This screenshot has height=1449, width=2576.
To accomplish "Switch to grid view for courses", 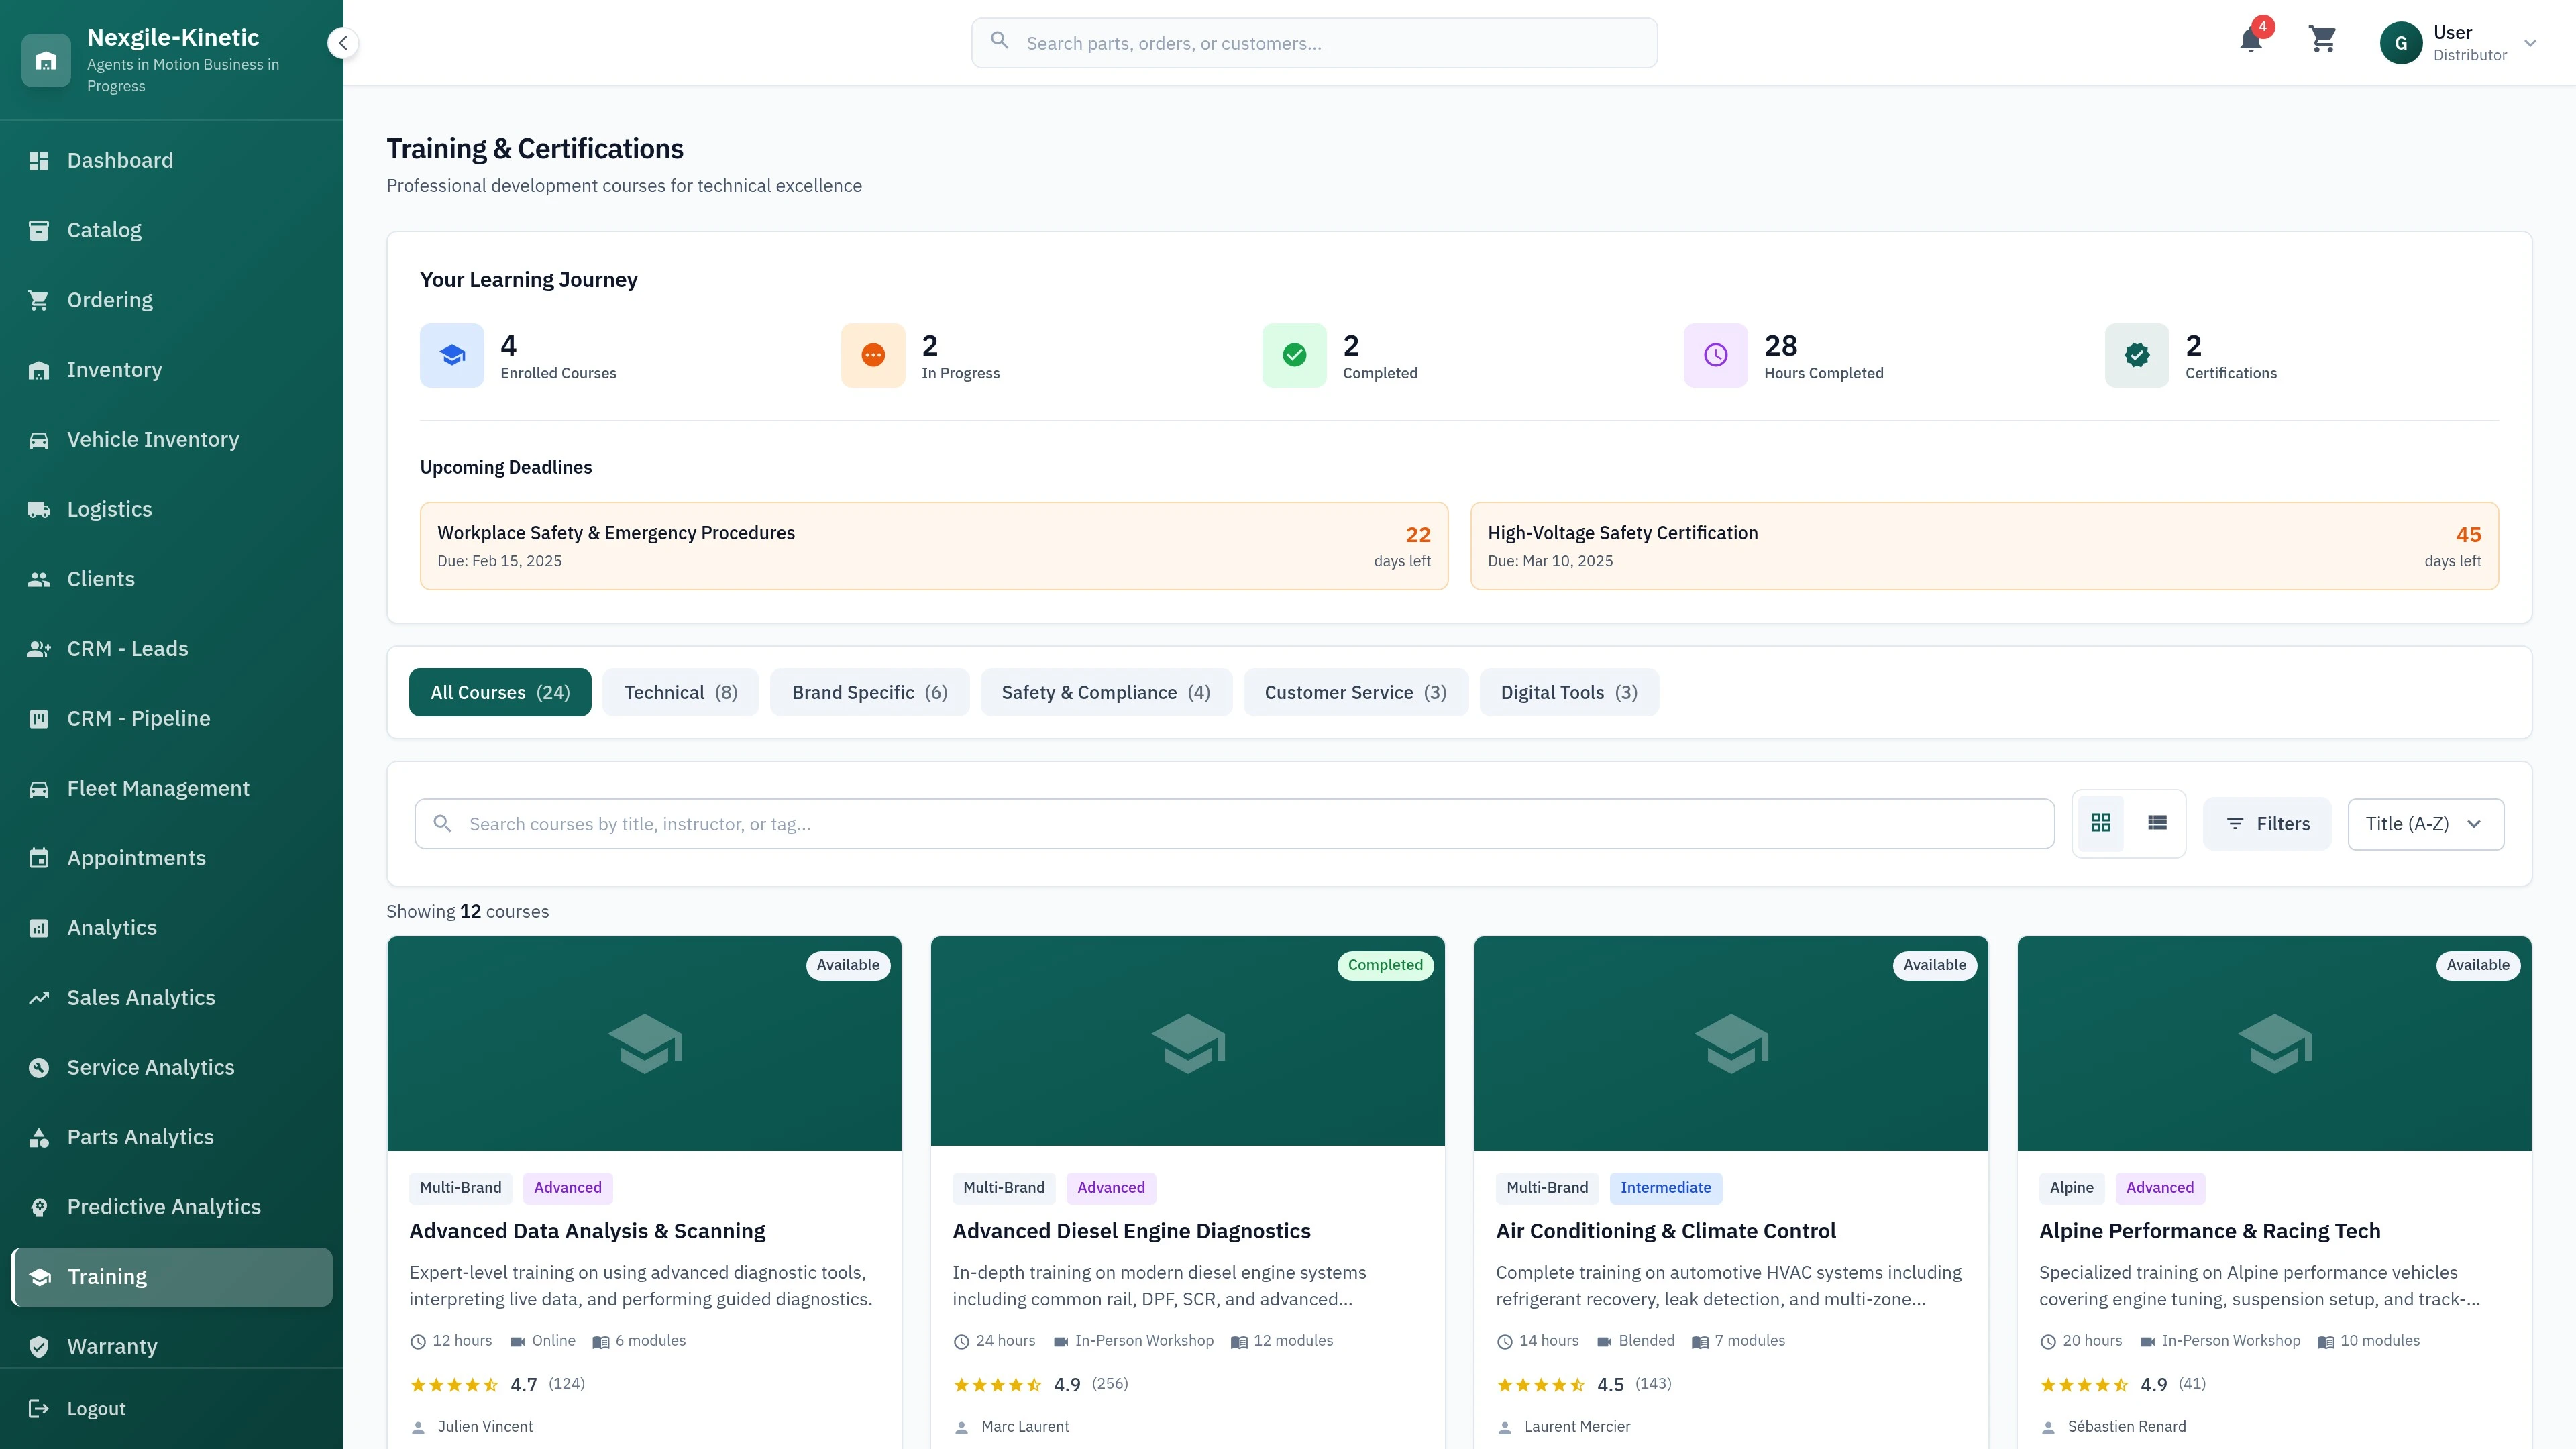I will coord(2101,823).
